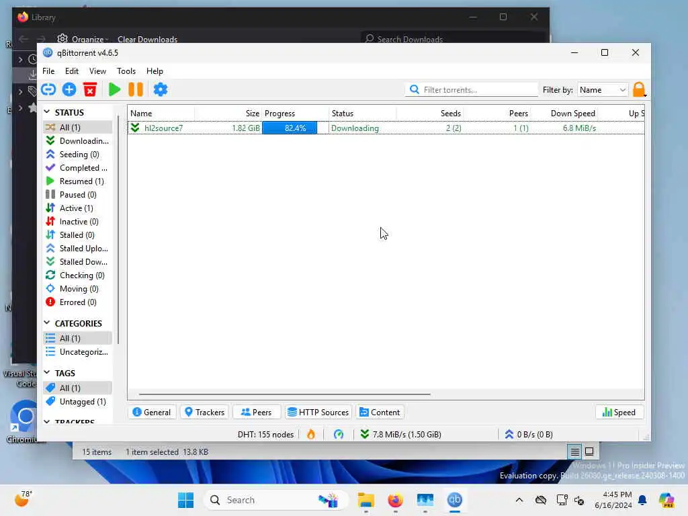688x516 pixels.
Task: Open the Windows Start menu
Action: point(185,500)
